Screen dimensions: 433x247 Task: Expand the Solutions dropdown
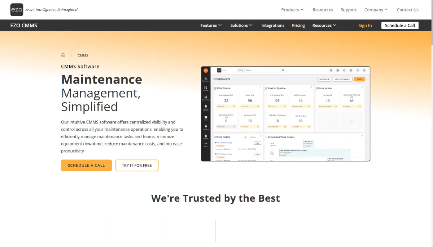tap(241, 25)
